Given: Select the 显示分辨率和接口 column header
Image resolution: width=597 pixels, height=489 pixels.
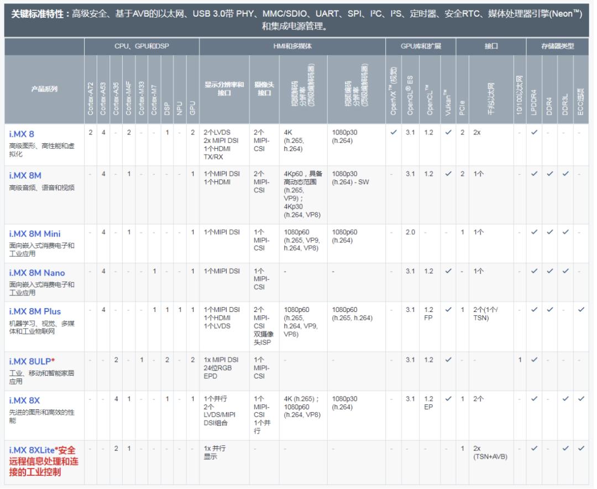Looking at the screenshot, I should click(x=224, y=89).
